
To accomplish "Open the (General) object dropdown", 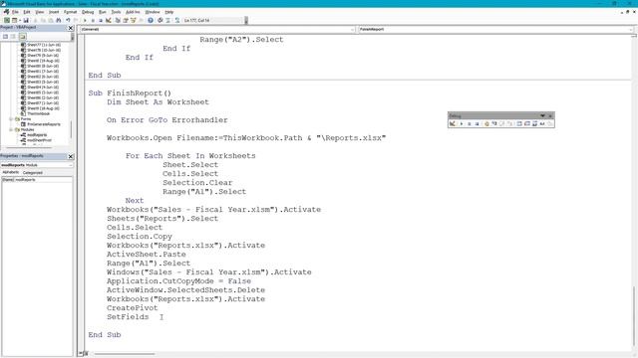I will (352, 29).
